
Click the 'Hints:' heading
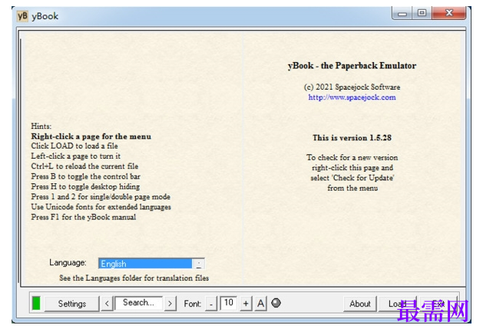click(x=41, y=126)
